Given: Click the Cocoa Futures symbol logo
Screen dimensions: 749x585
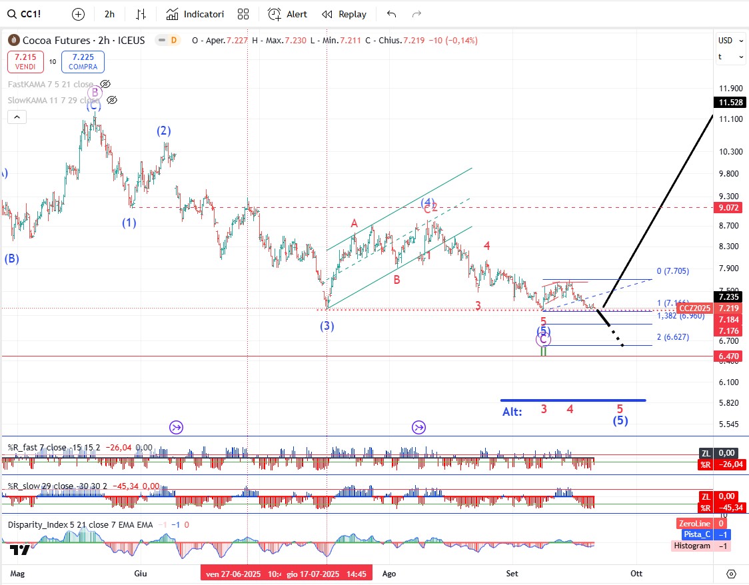Looking at the screenshot, I should (13, 40).
